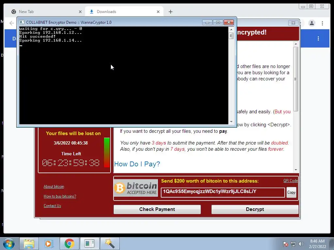
Task: Maximize the Chrome browser window
Action: coord(311,7)
